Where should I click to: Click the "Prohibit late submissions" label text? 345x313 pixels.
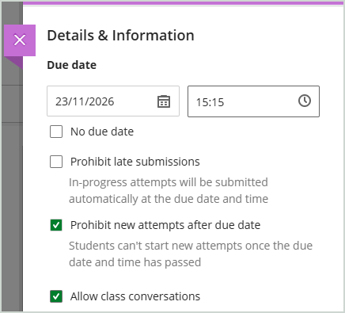tap(135, 162)
